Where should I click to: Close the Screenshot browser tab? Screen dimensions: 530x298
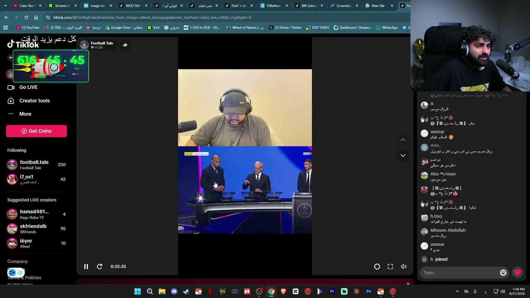click(357, 6)
